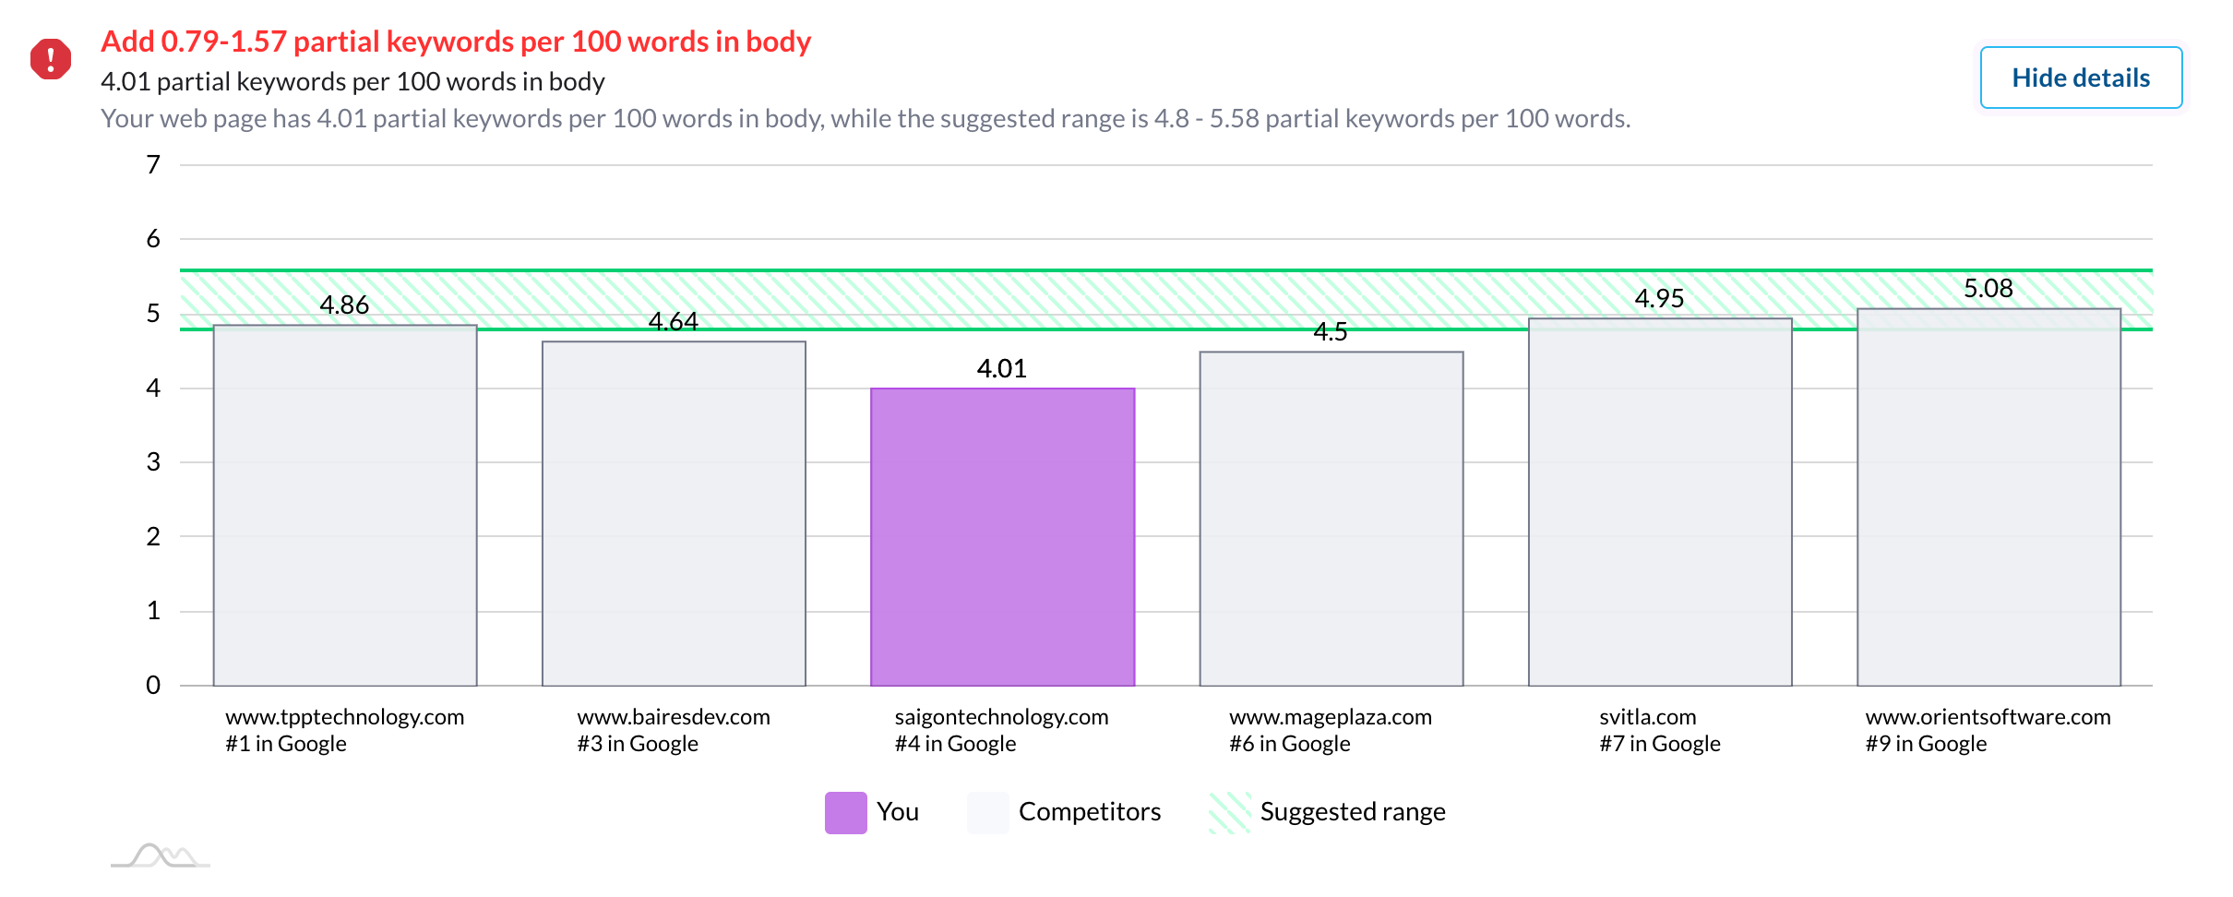Click the 5.08 value label

coord(1988,288)
